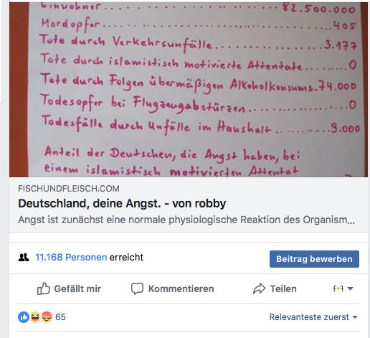Image resolution: width=370 pixels, height=338 pixels.
Task: Click the people-reached icon beside 11.168
Action: [x=24, y=258]
